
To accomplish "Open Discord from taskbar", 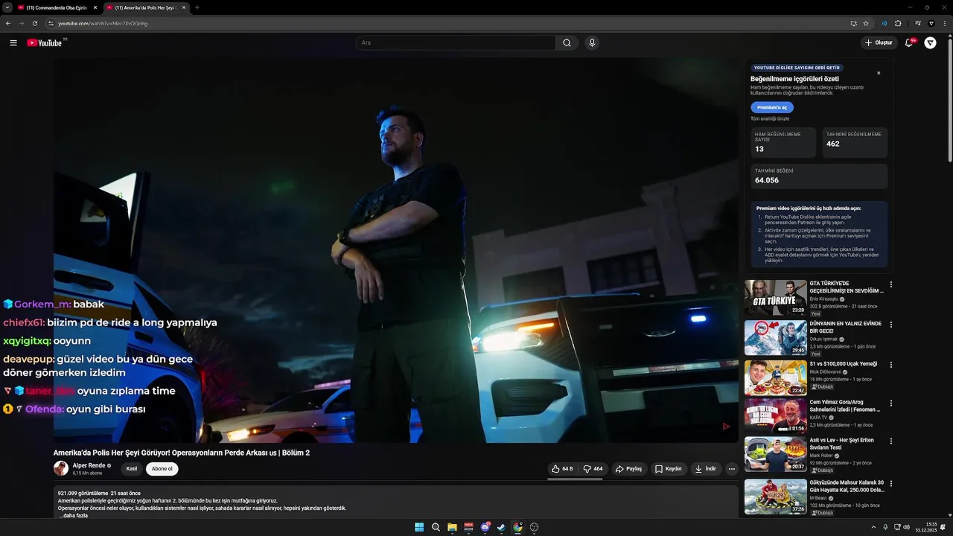I will coord(485,527).
